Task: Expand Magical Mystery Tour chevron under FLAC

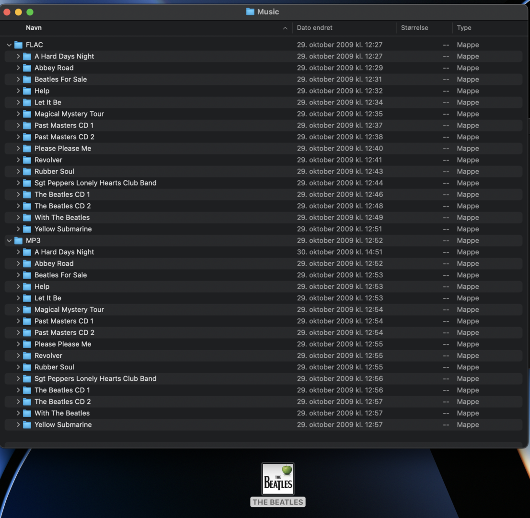Action: (18, 114)
